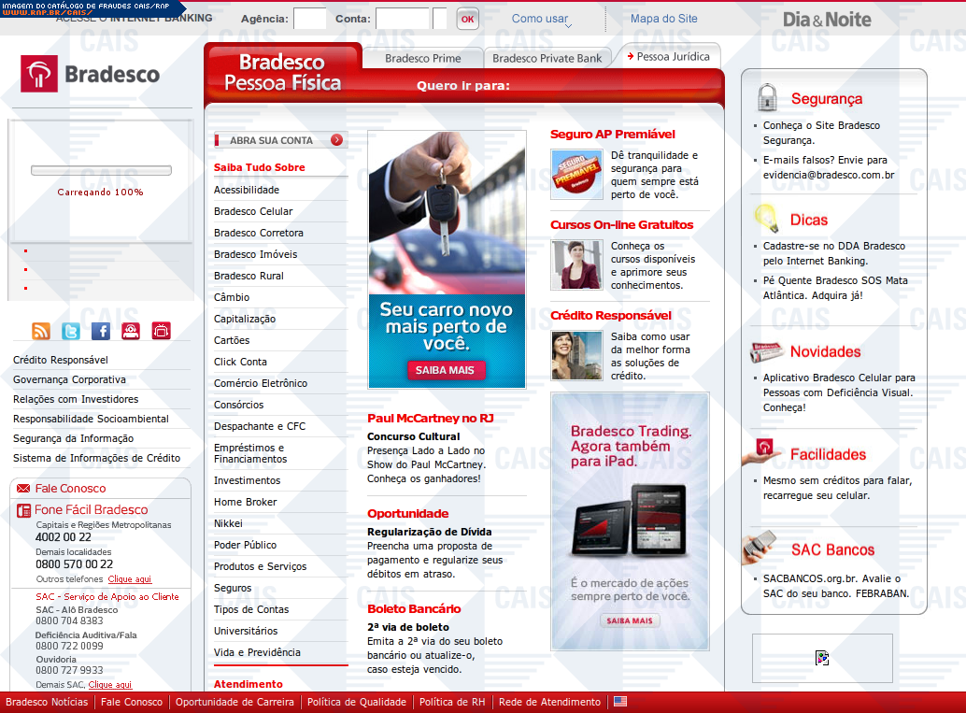This screenshot has width=966, height=713.
Task: Open the Mapa do Site link
Action: 663,19
